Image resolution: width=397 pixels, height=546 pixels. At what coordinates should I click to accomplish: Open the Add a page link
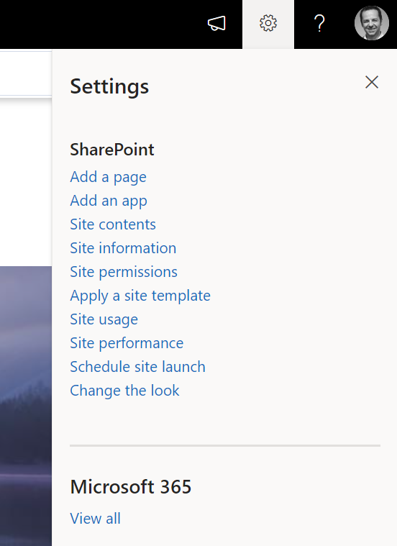click(109, 177)
